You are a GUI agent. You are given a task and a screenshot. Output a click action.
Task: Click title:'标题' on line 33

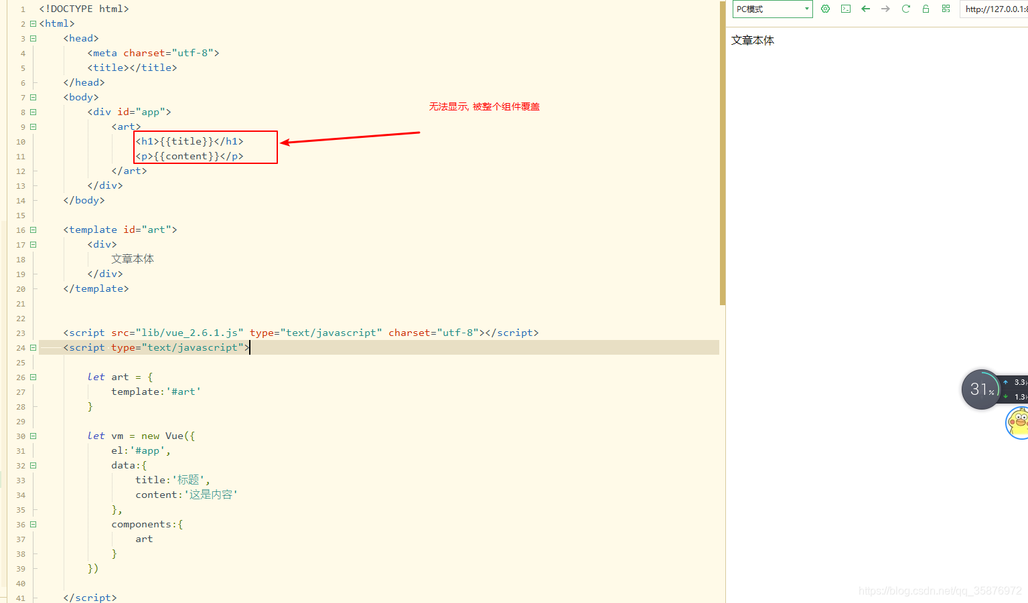[x=173, y=480]
